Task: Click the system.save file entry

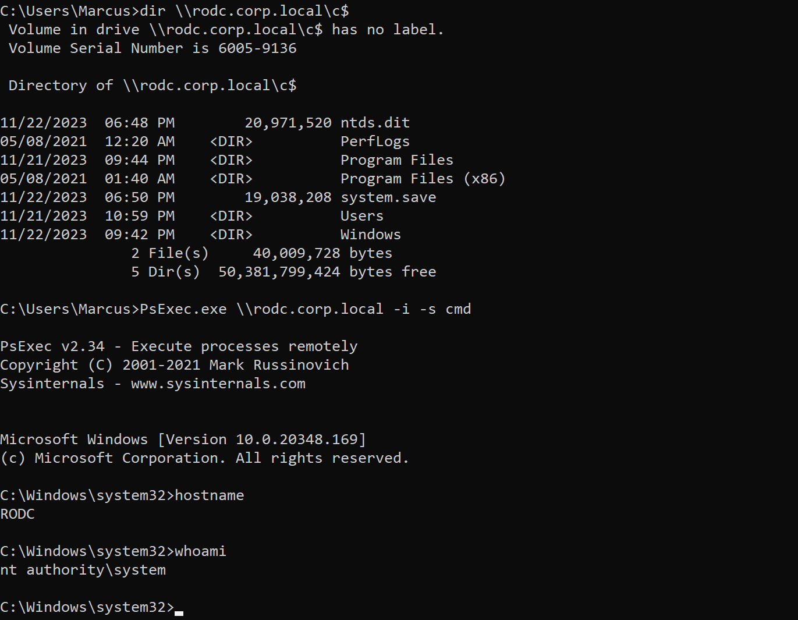Action: click(388, 197)
